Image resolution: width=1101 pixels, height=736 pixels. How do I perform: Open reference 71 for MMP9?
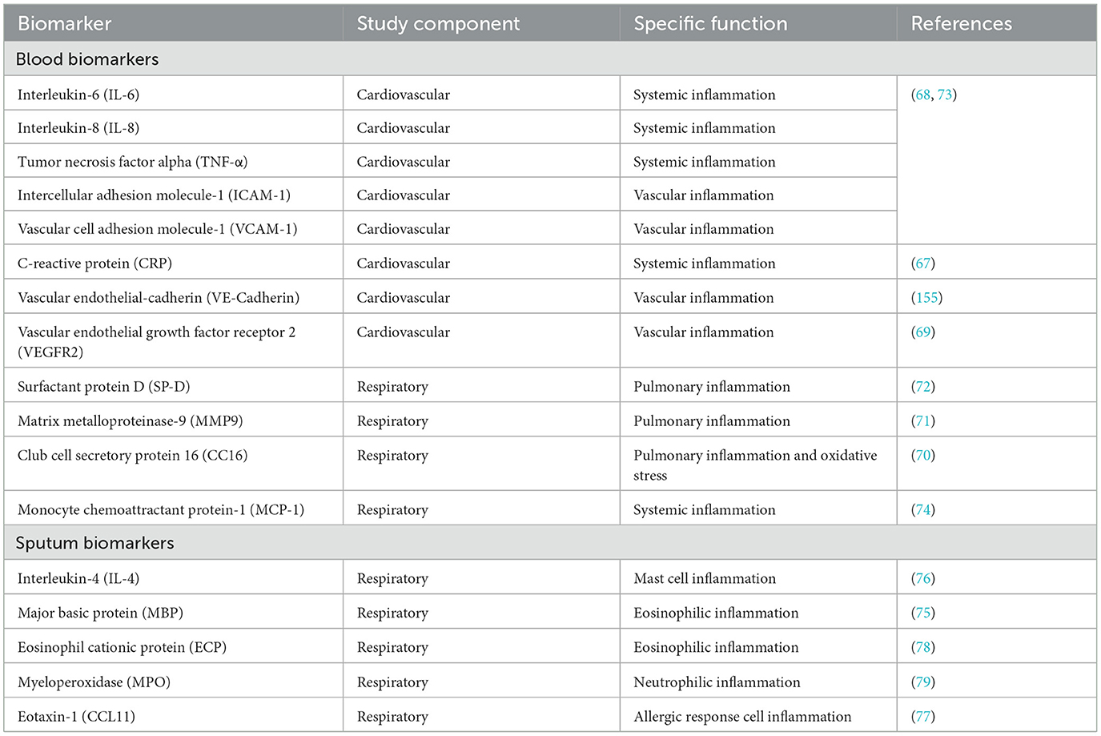923,421
